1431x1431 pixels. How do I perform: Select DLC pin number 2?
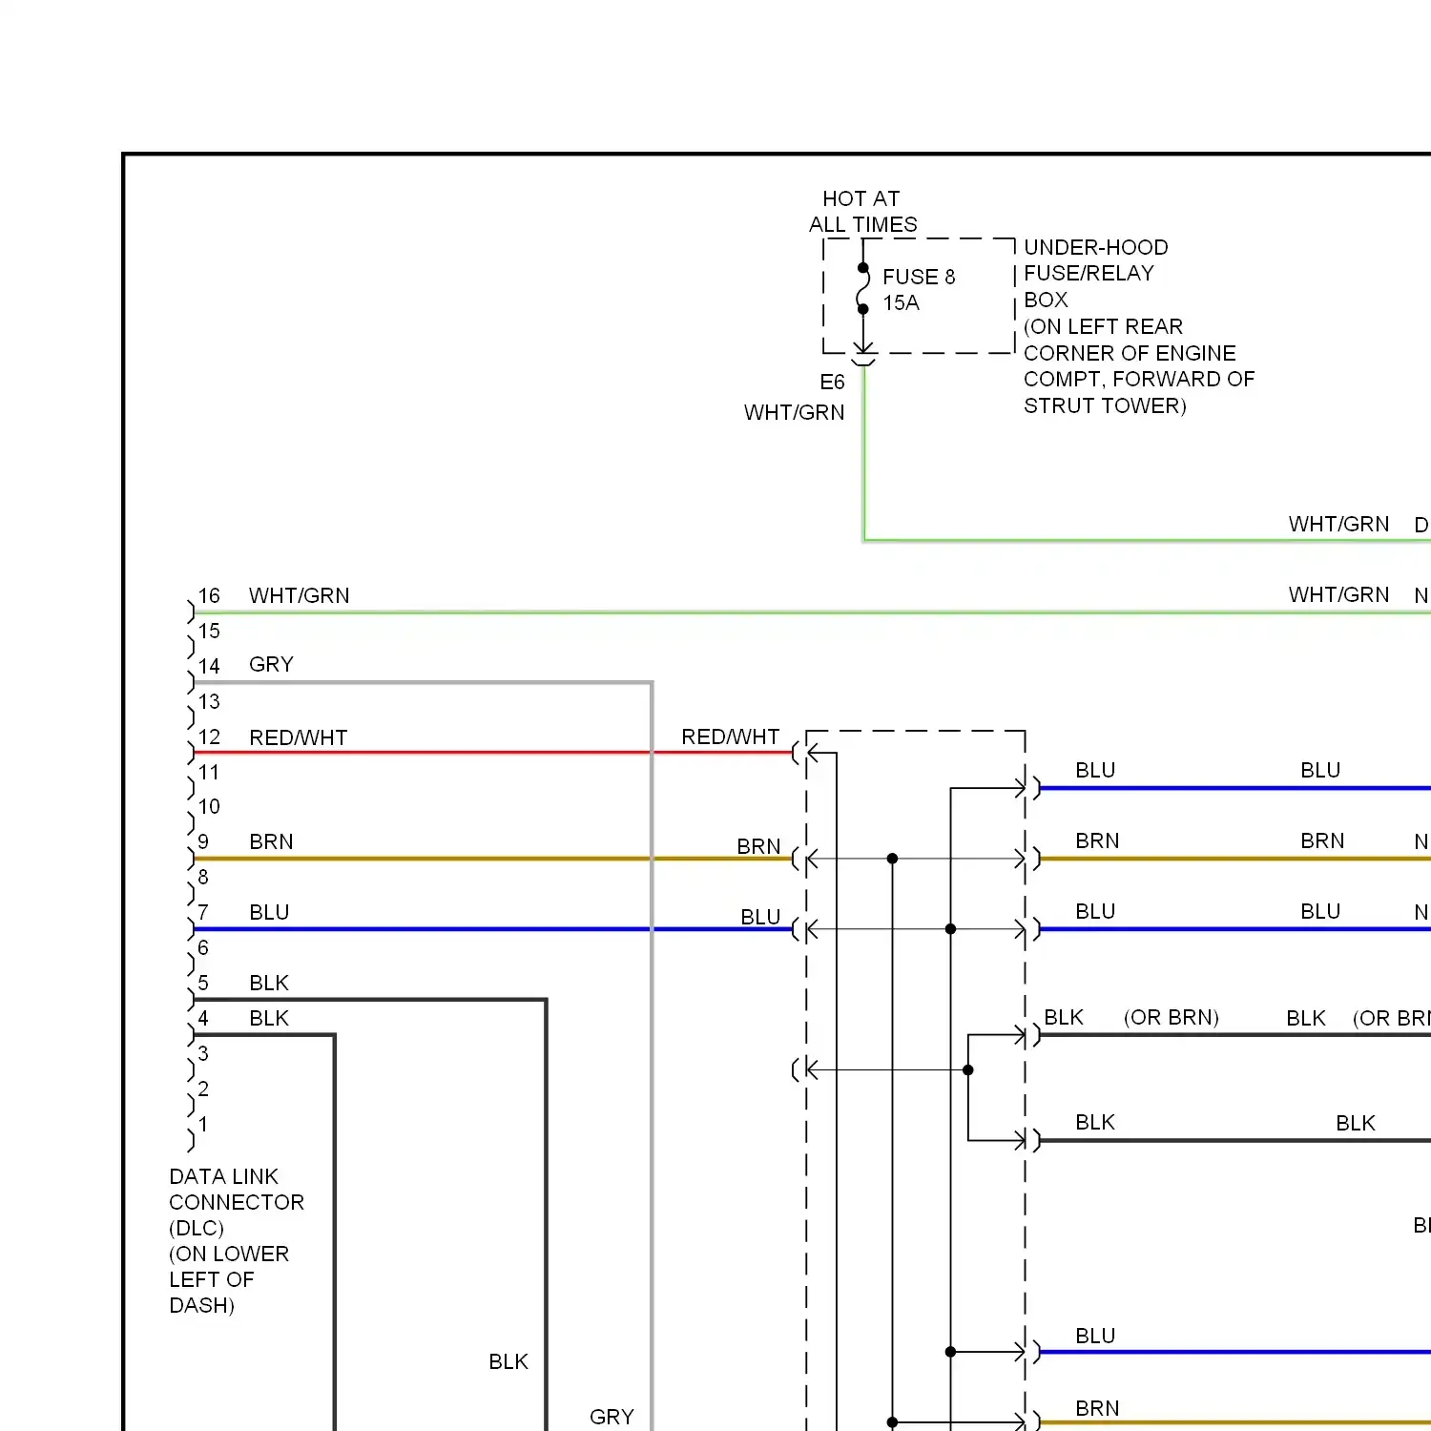(203, 1089)
